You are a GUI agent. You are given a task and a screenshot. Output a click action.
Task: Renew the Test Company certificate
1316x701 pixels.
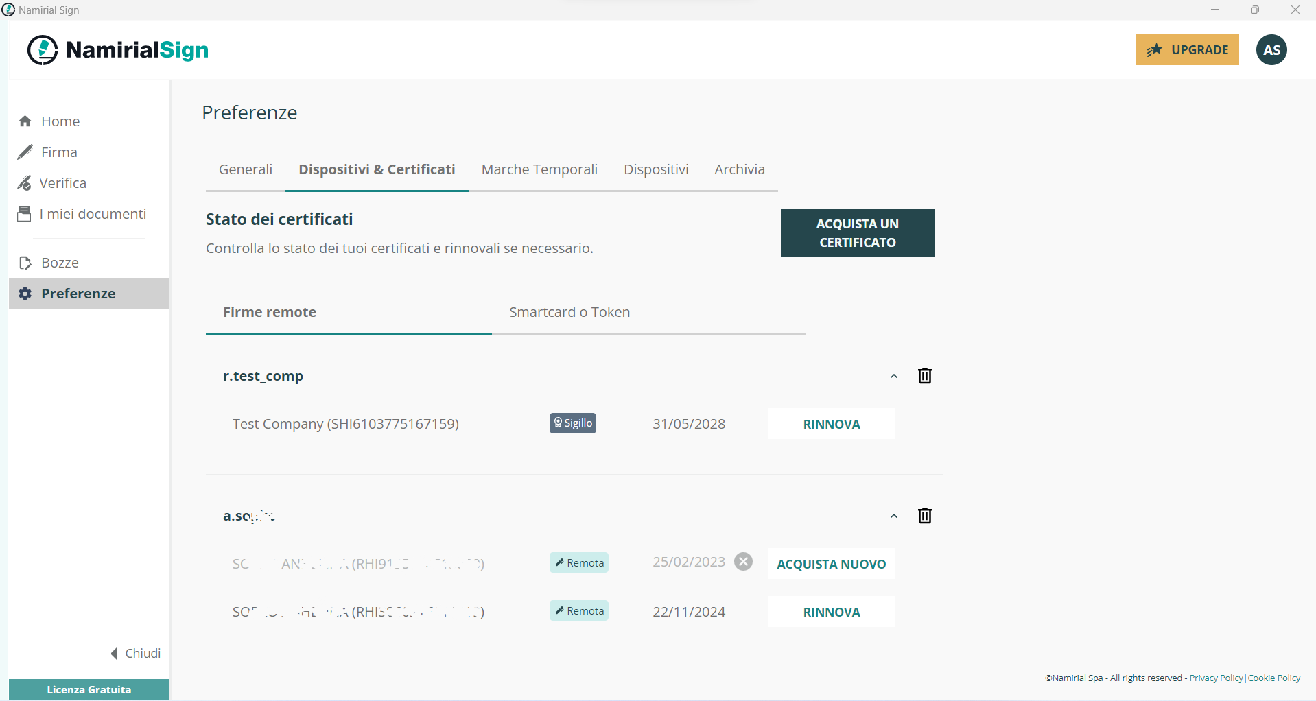pyautogui.click(x=831, y=423)
